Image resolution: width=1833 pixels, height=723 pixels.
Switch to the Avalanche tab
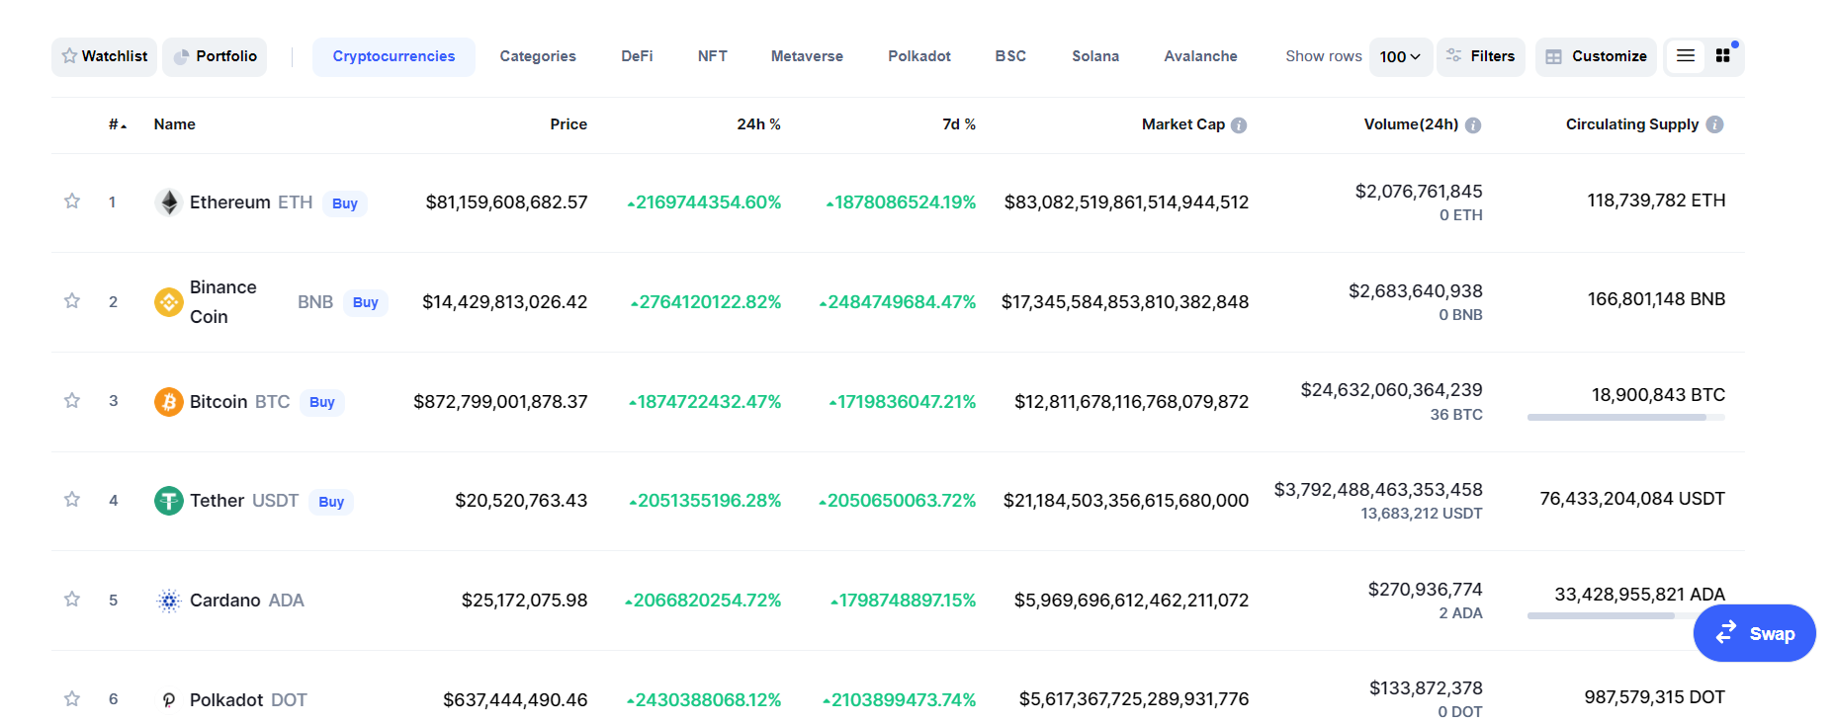click(1200, 56)
